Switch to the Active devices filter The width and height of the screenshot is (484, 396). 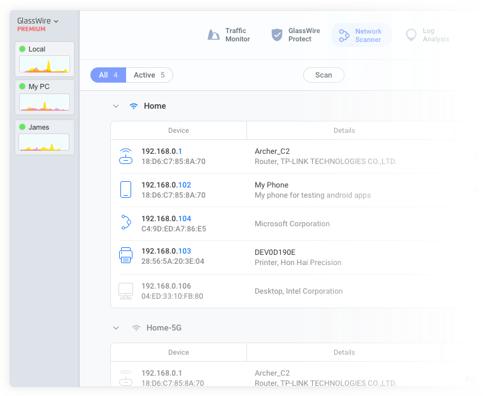coord(149,75)
